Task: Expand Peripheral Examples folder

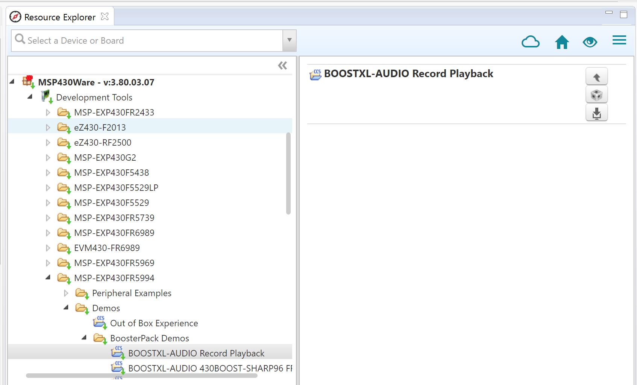Action: point(66,293)
